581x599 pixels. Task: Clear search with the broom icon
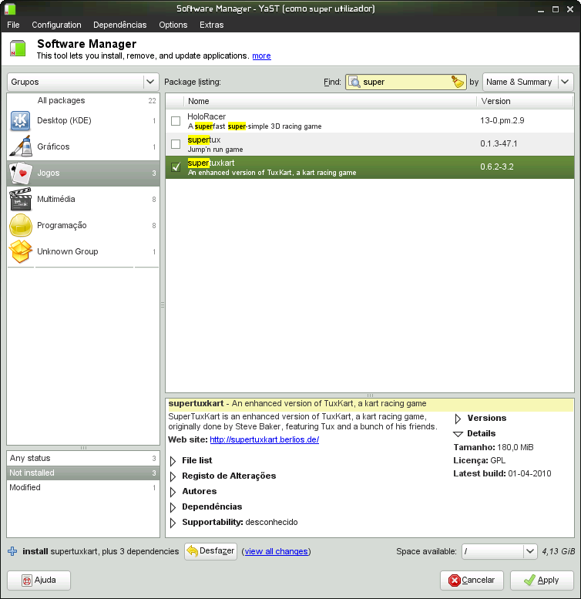[x=458, y=82]
